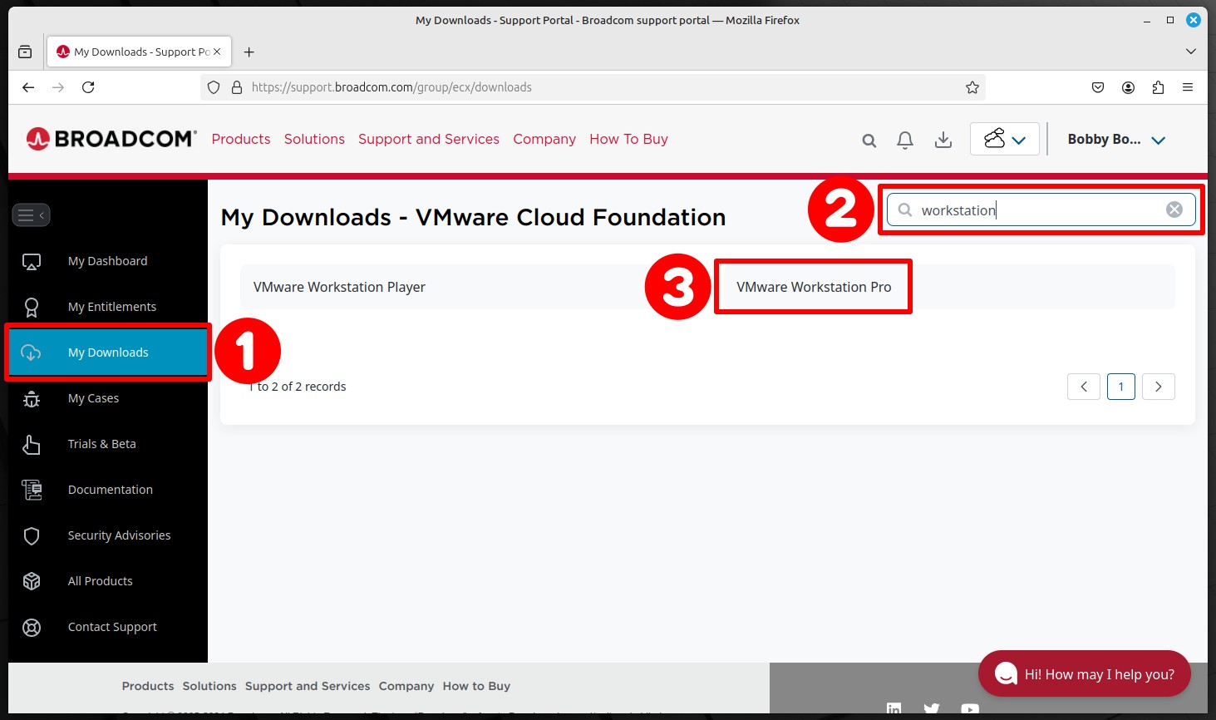The width and height of the screenshot is (1216, 720).
Task: Collapse the sidebar with the hamburger toggle
Action: click(x=31, y=215)
